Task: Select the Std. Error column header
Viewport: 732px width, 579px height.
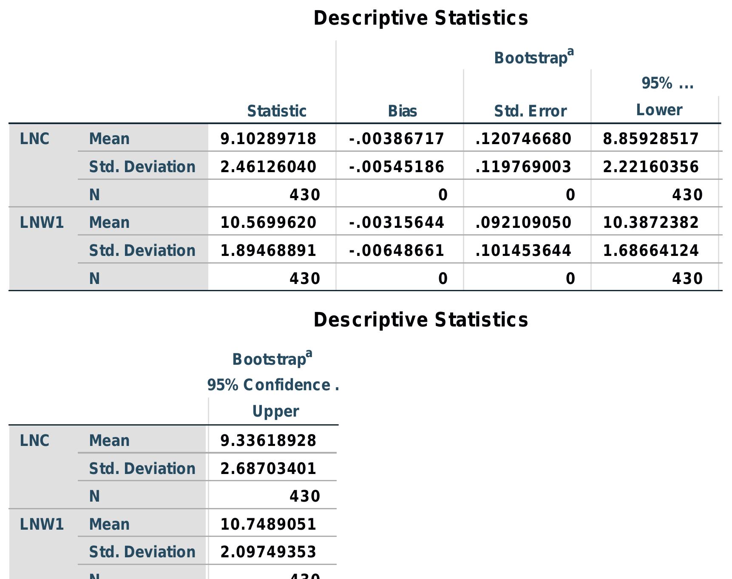Action: (530, 111)
